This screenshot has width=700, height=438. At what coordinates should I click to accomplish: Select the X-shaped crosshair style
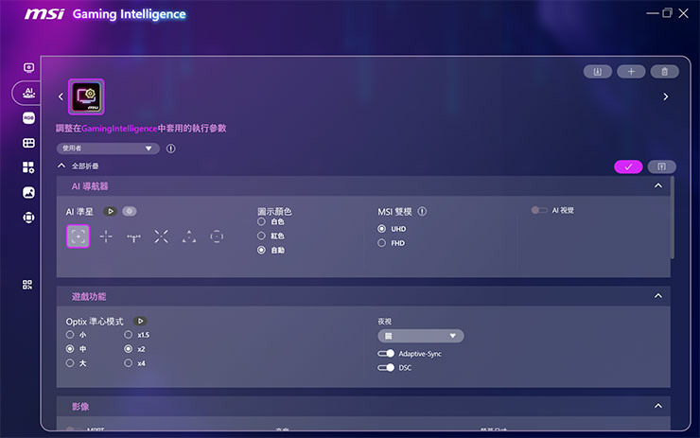point(161,237)
